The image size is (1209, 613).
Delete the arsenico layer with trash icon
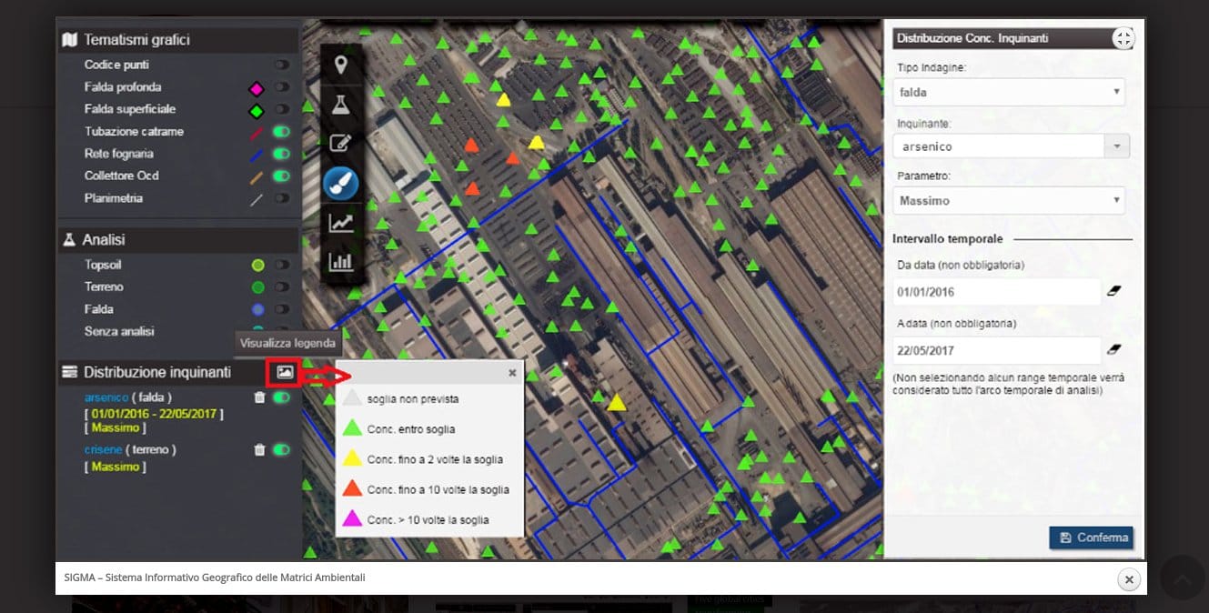(x=259, y=397)
